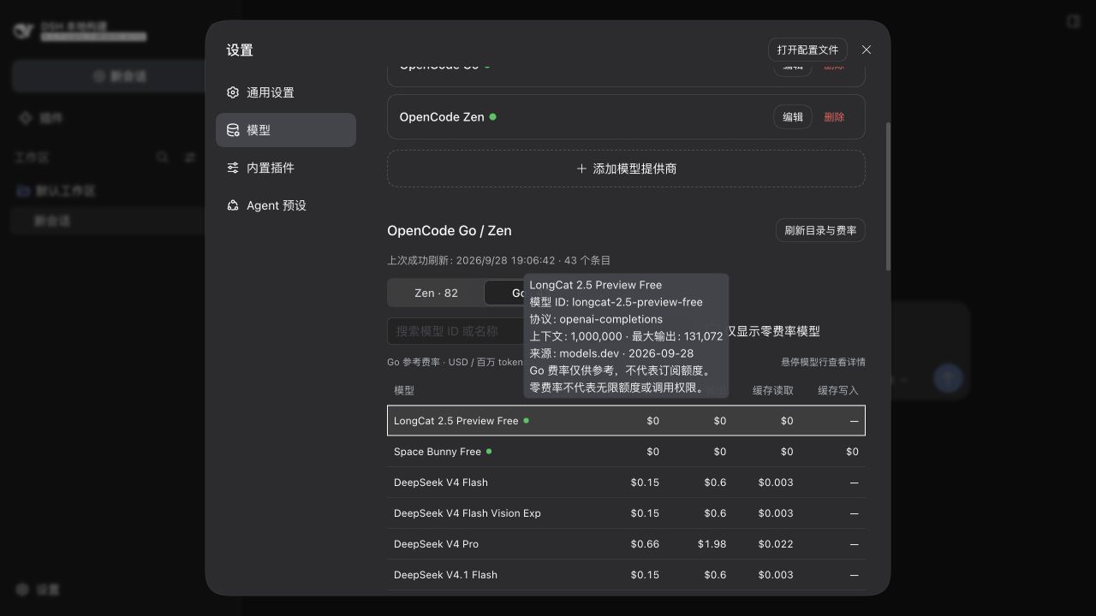
Task: Click the $0.022 cache read cell
Action: [776, 544]
